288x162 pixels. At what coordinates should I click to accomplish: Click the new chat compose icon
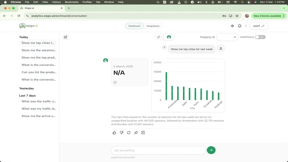[x=66, y=37]
